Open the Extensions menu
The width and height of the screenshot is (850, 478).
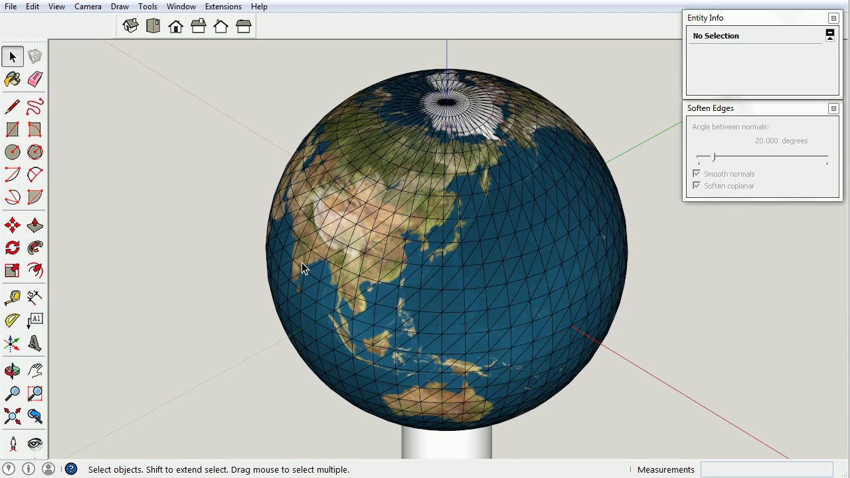[x=223, y=7]
